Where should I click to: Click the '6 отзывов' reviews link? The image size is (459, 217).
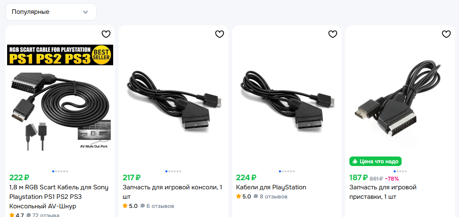(160, 206)
